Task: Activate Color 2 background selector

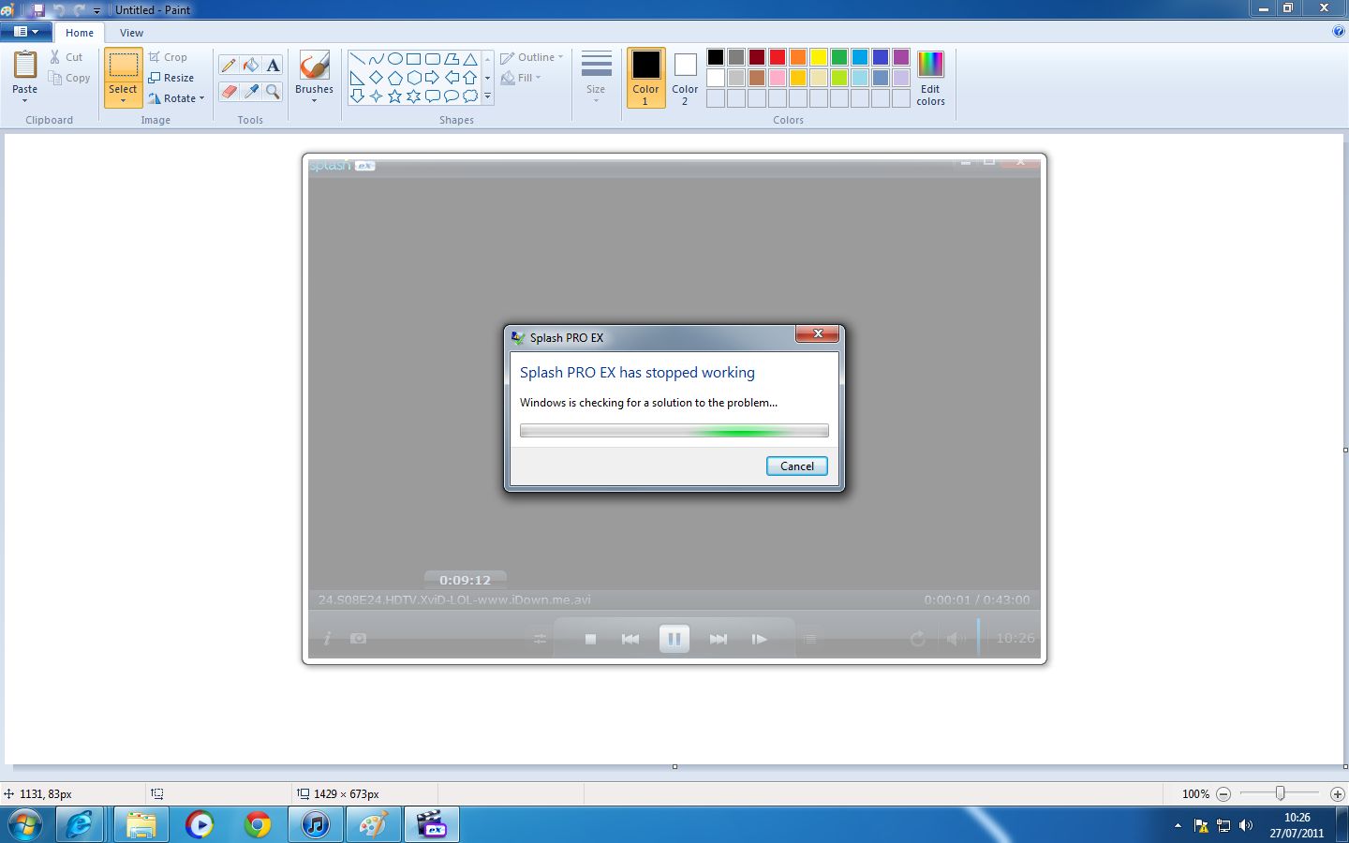Action: click(685, 78)
